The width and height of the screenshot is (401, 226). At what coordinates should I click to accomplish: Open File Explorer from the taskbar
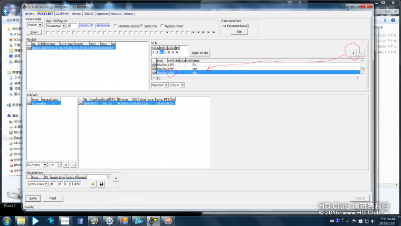pyautogui.click(x=21, y=221)
